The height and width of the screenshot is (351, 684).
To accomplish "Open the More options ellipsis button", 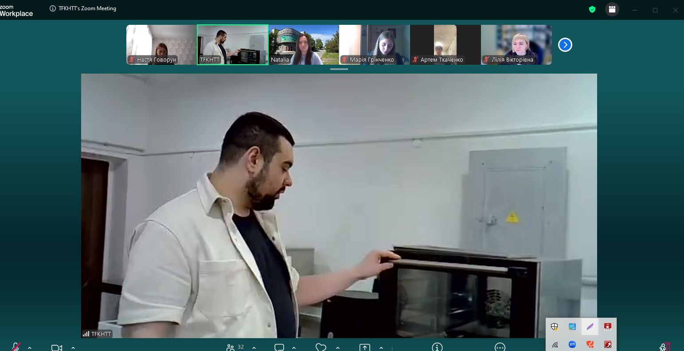I will tap(500, 347).
